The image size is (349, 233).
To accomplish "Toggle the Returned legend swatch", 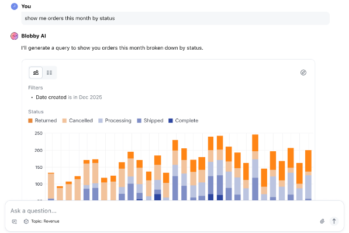I will point(30,120).
